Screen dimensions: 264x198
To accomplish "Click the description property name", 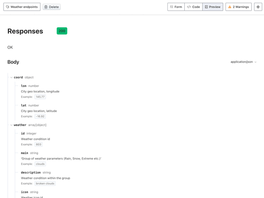I will 31,173.
